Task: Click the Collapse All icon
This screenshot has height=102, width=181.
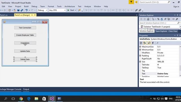Action: [165, 19]
